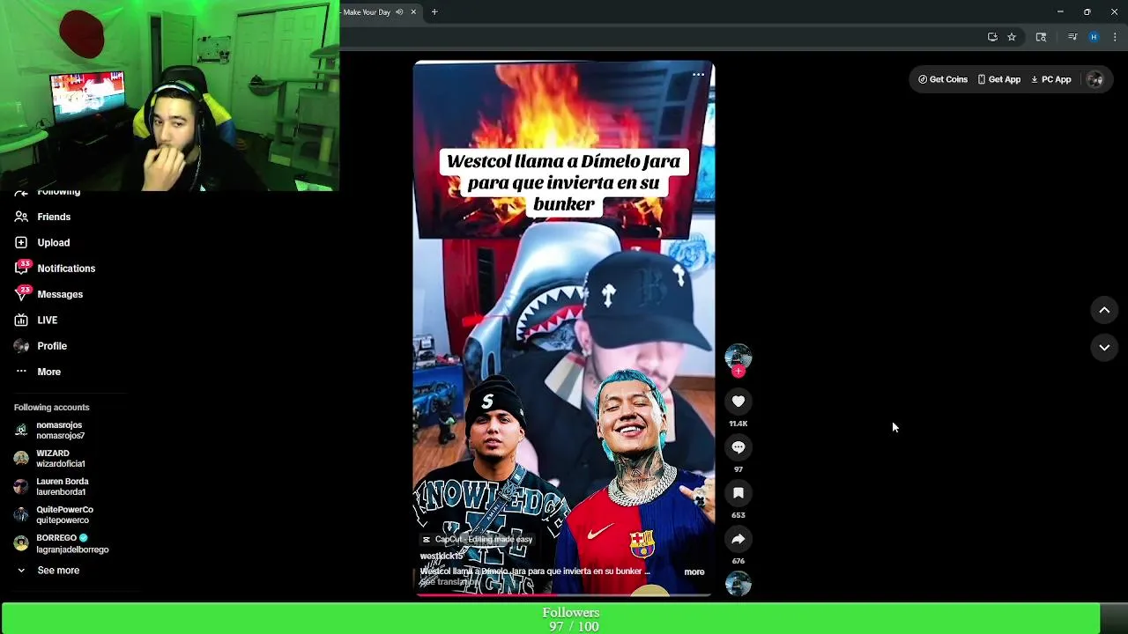Open the Upload page
The height and width of the screenshot is (634, 1128).
coord(53,242)
